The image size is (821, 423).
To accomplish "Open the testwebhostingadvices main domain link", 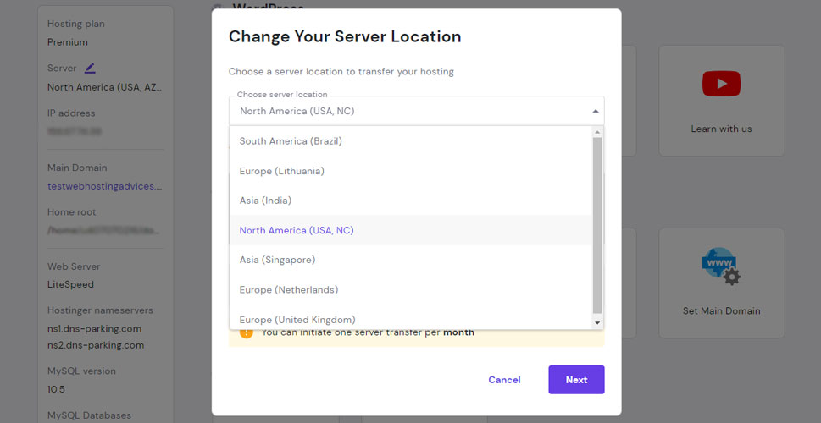I will 105,186.
